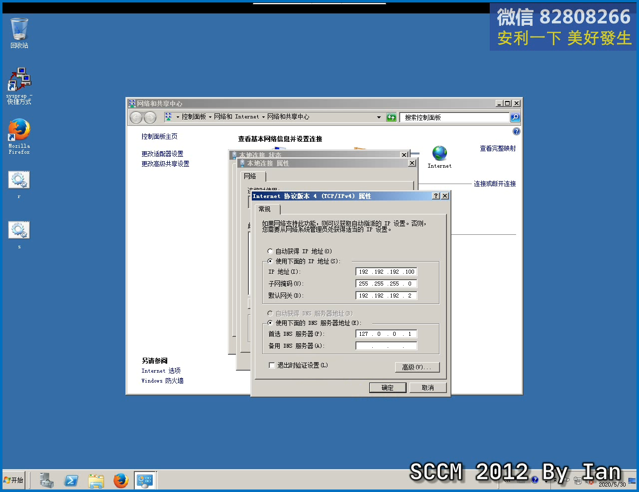Select 自动获得 IP 地址 radio button
Image resolution: width=639 pixels, height=492 pixels.
coord(270,251)
